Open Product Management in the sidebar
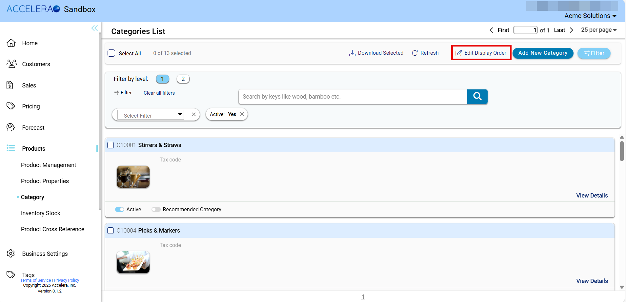 click(49, 165)
